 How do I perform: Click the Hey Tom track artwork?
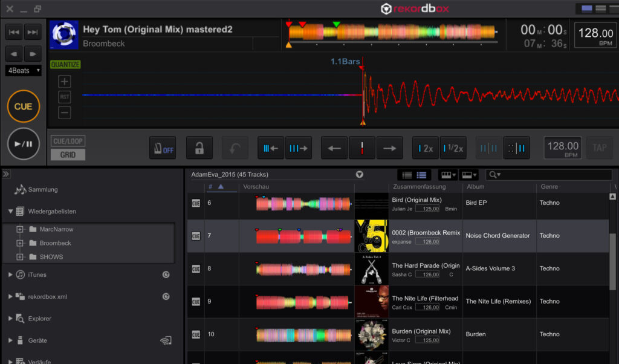(64, 34)
